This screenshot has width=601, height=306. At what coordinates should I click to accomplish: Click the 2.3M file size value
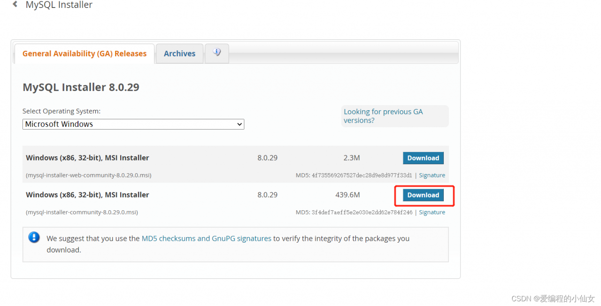[x=351, y=158]
